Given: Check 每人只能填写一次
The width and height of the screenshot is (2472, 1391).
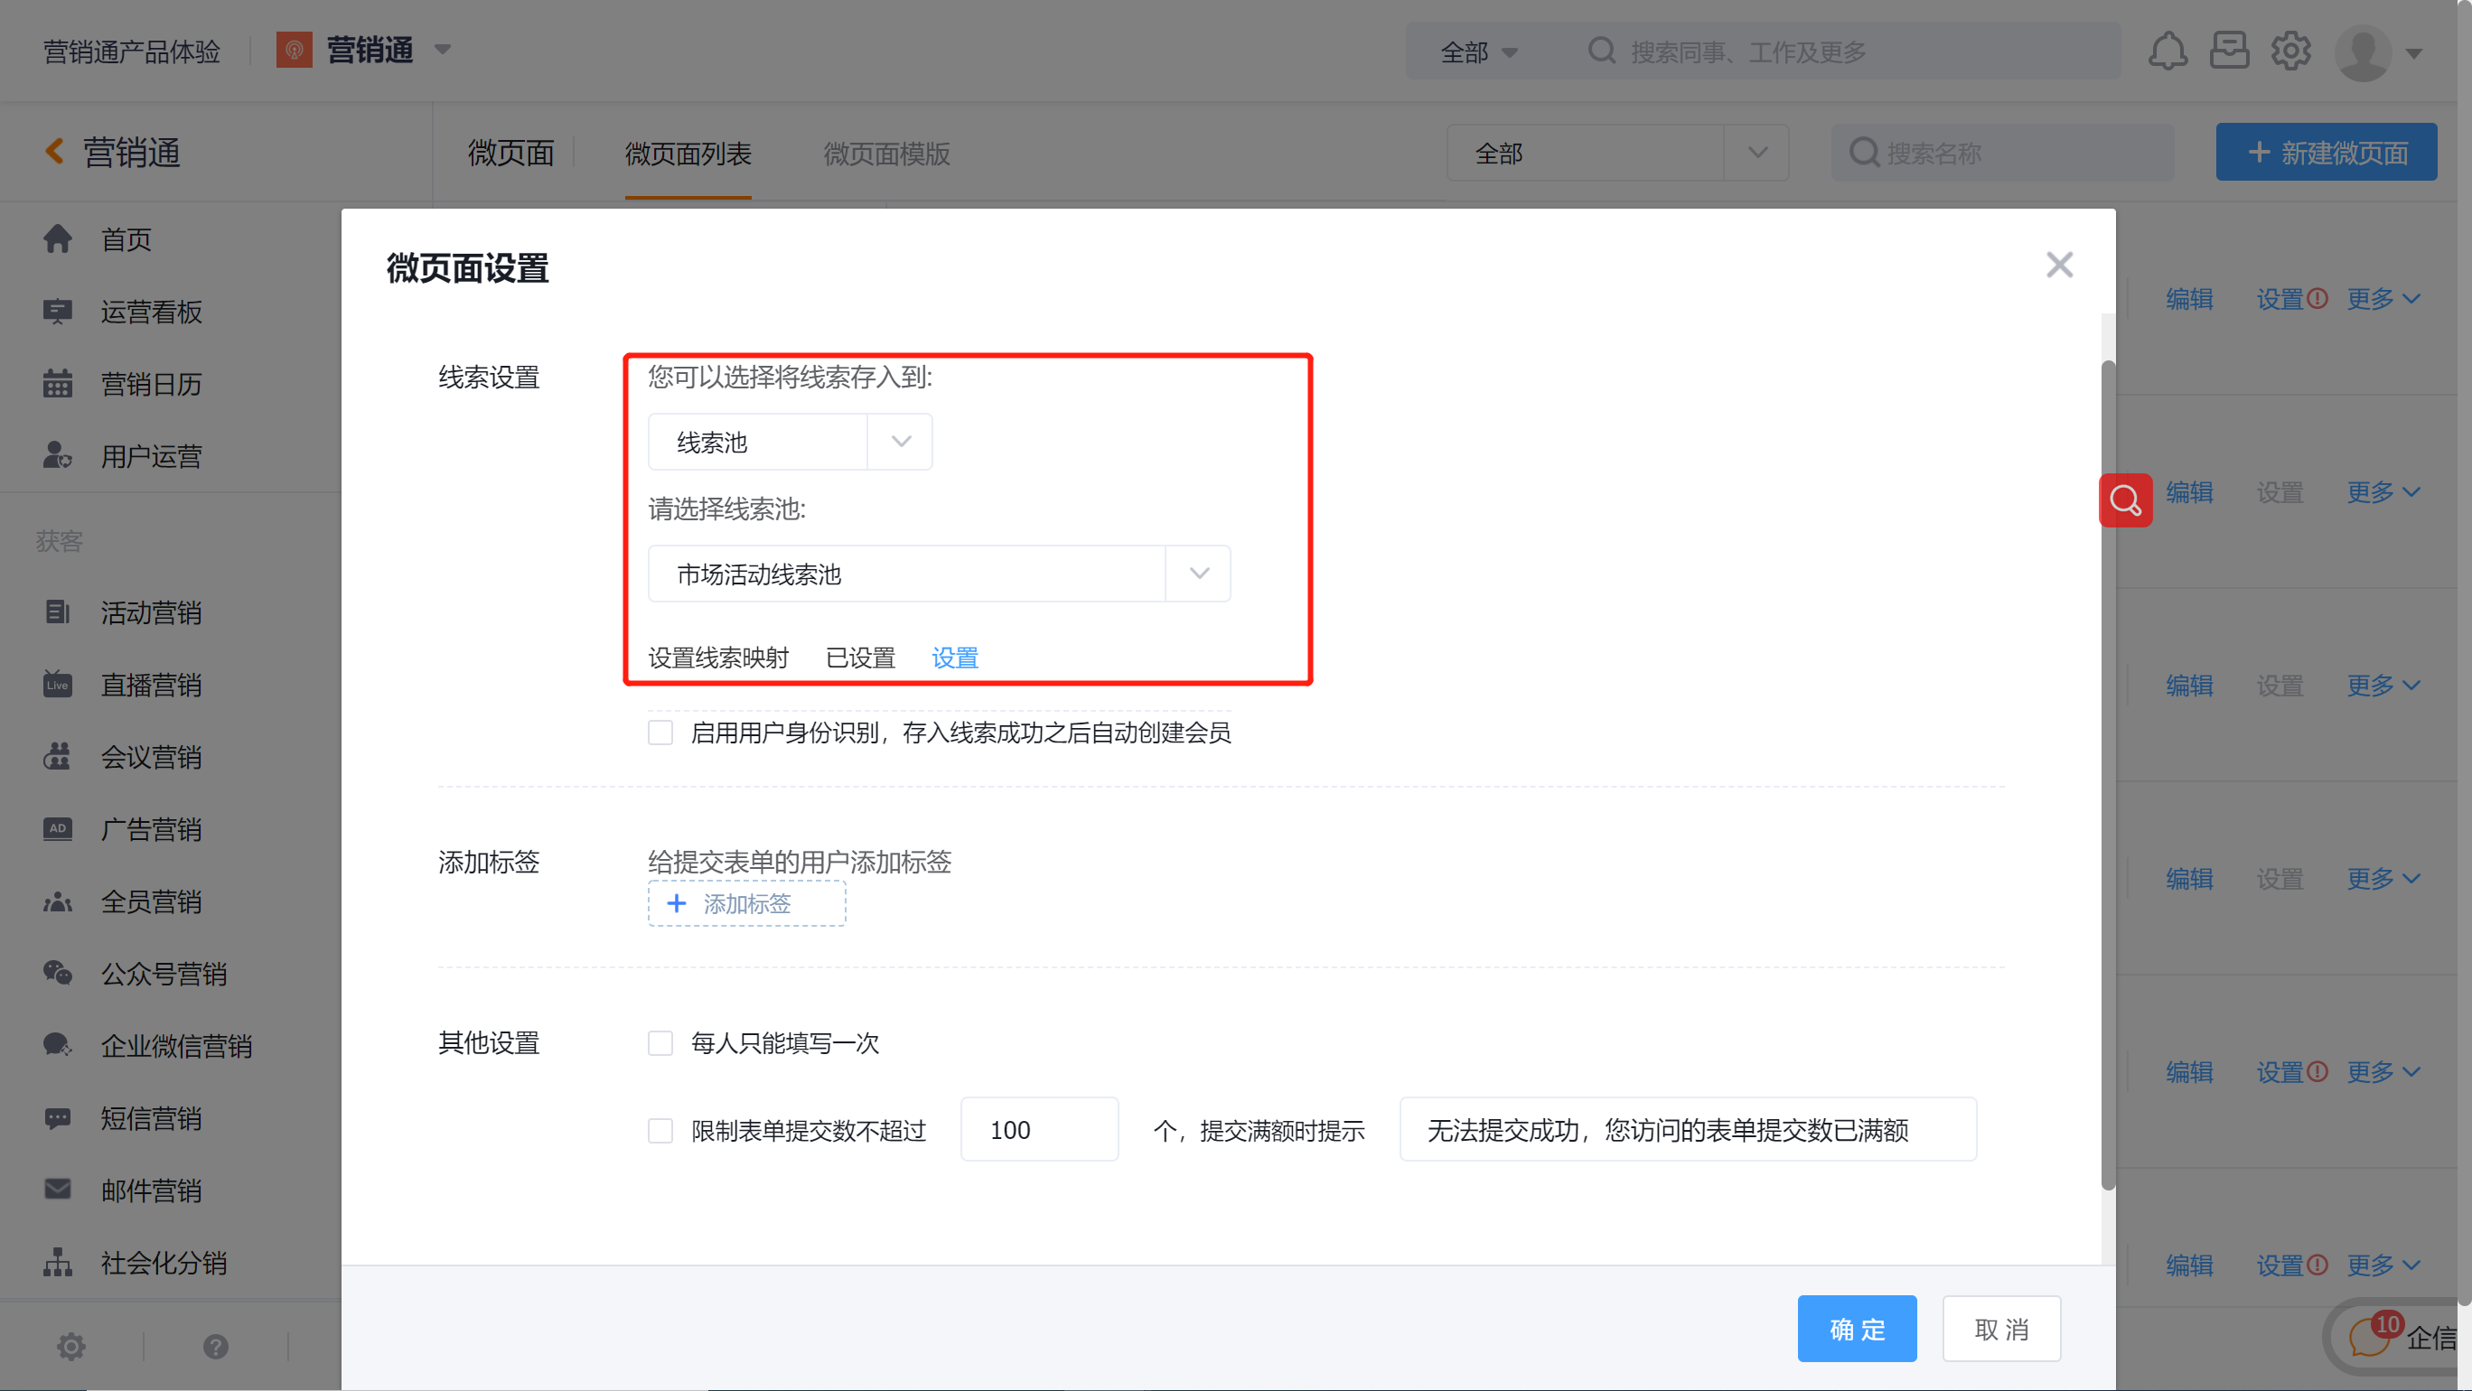Looking at the screenshot, I should click(x=660, y=1042).
